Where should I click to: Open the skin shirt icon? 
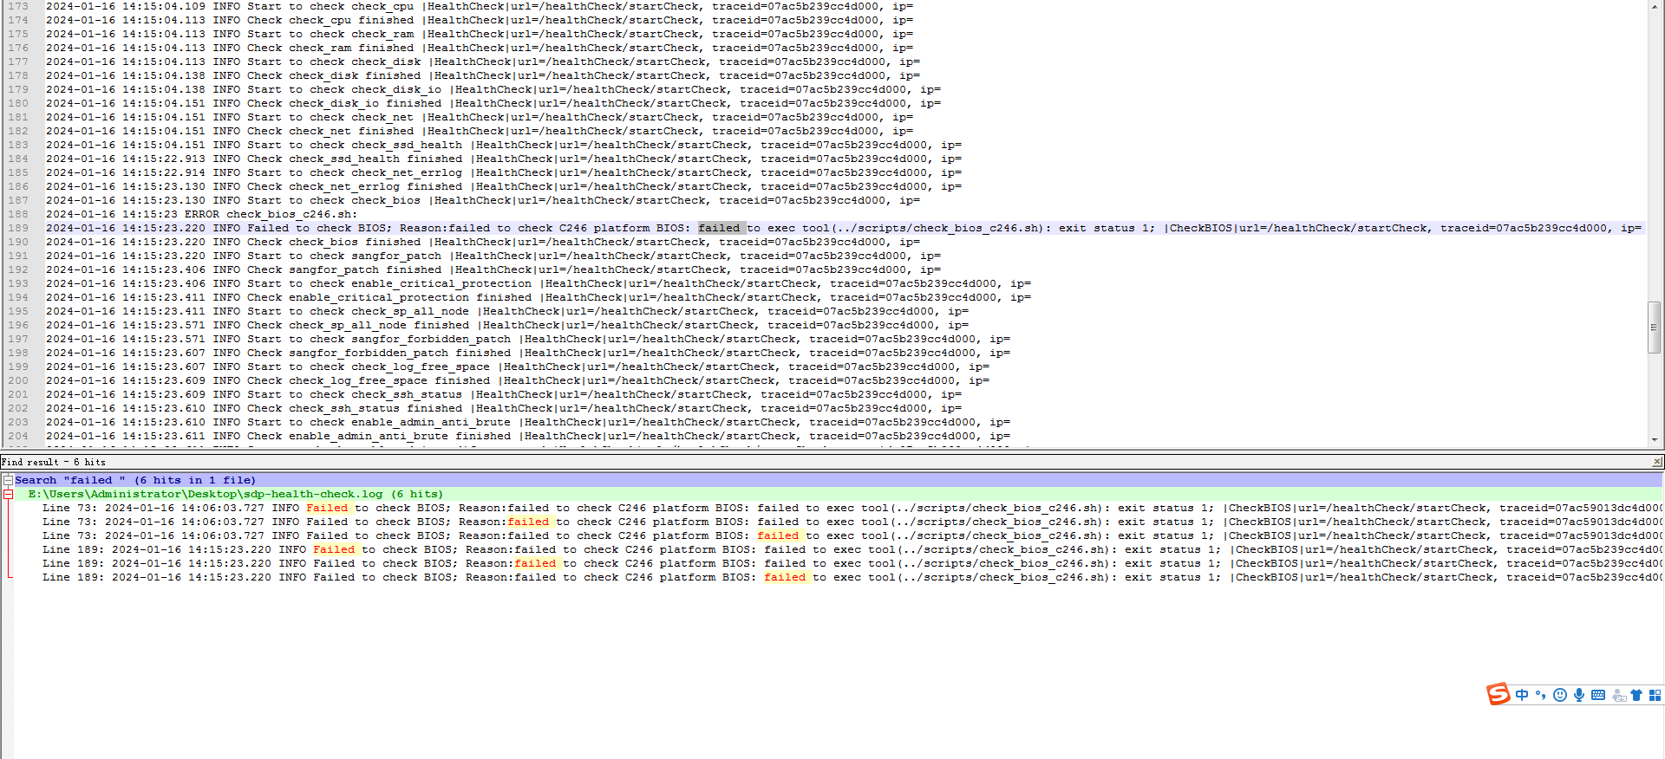click(1636, 695)
